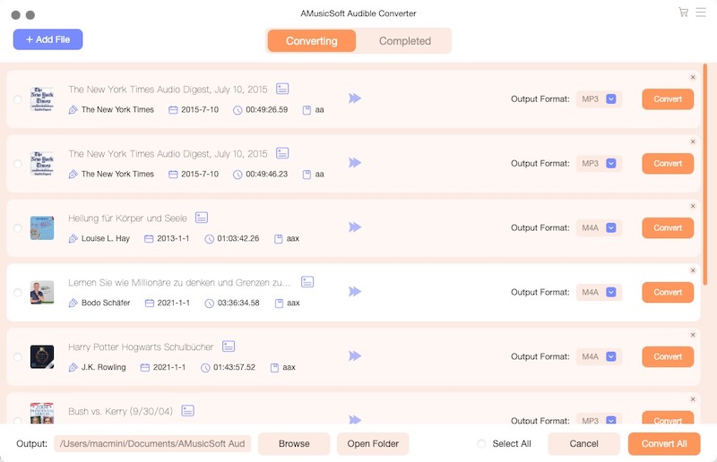The height and width of the screenshot is (462, 717).
Task: Click calendar icon next to 2021-1-1 in Bodo Schäfer row
Action: click(150, 303)
